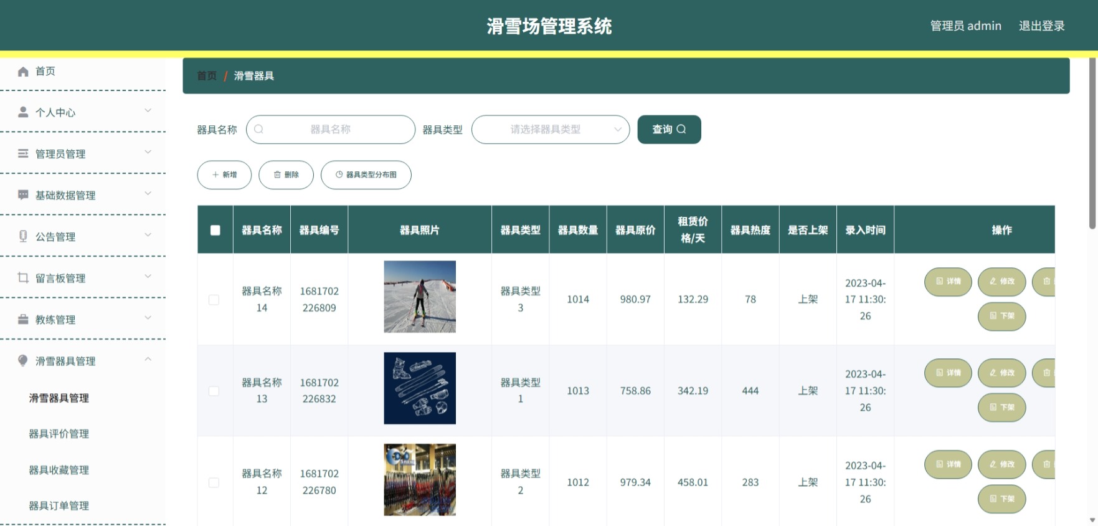
Task: Click the trash delete button for 器具名称12
Action: (1044, 464)
